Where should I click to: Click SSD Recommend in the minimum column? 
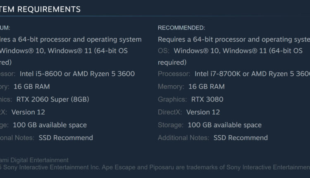(66, 138)
